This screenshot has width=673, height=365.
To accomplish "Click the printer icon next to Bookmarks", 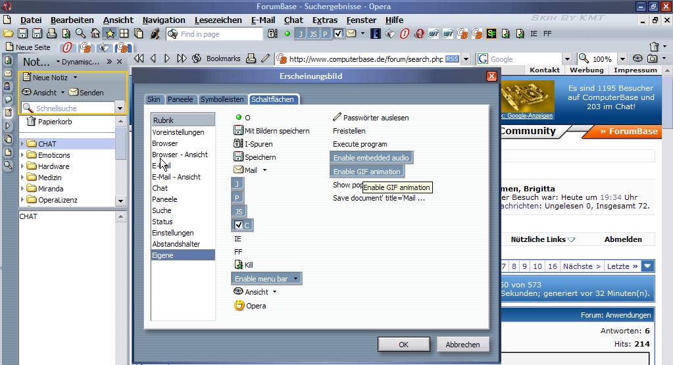I will click(251, 59).
